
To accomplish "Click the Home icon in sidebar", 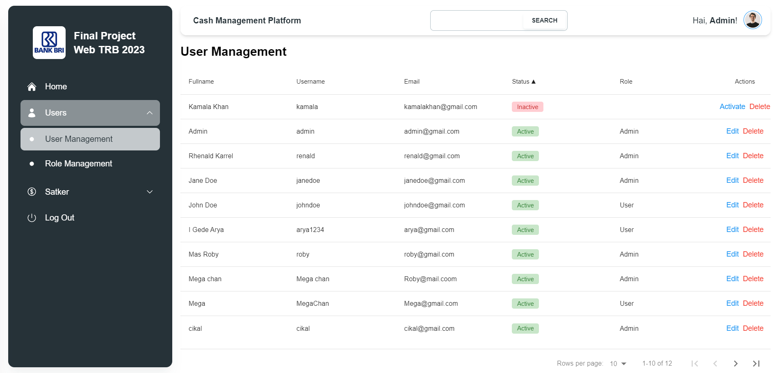I will click(32, 86).
